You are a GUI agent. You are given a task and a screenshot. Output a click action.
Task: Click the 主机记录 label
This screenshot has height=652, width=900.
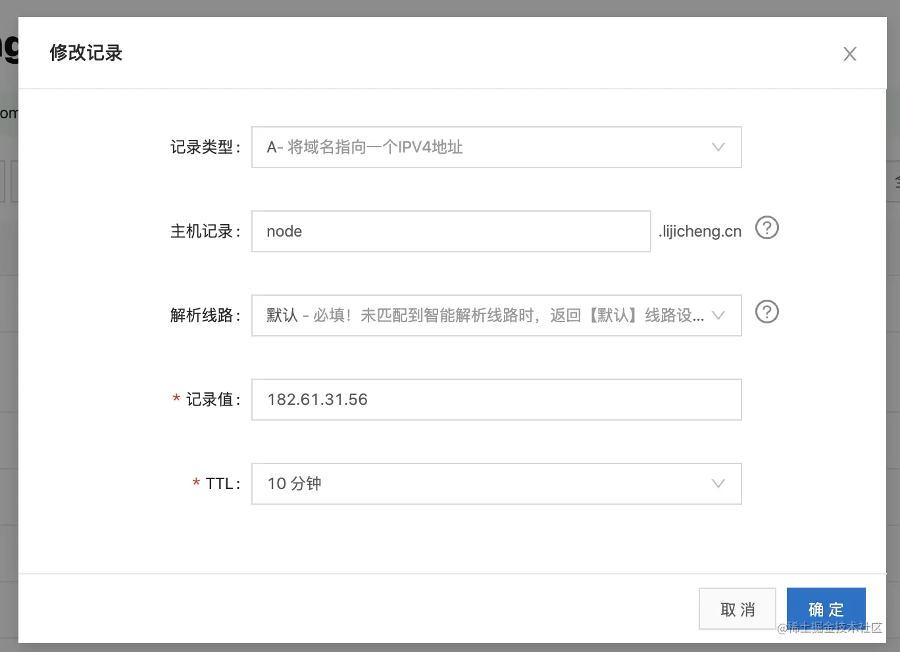tap(205, 231)
